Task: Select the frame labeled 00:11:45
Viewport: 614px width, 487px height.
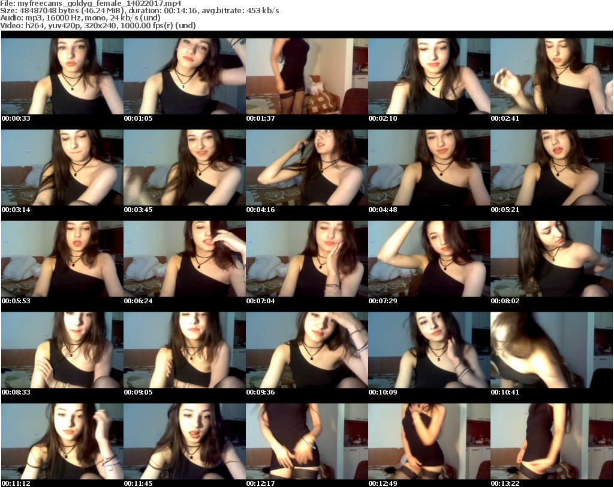Action: coord(185,441)
